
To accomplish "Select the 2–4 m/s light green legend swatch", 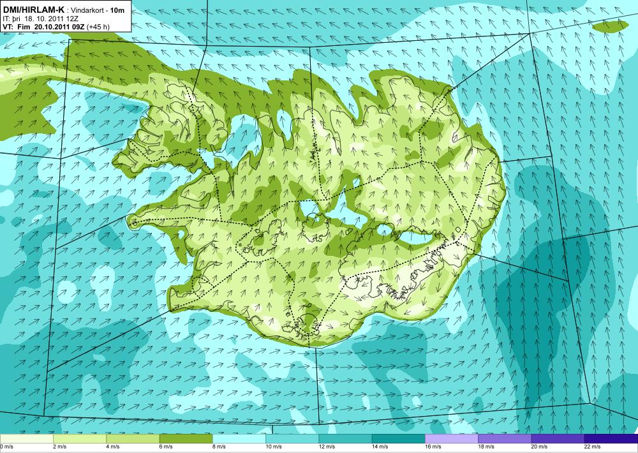I will click(x=80, y=439).
